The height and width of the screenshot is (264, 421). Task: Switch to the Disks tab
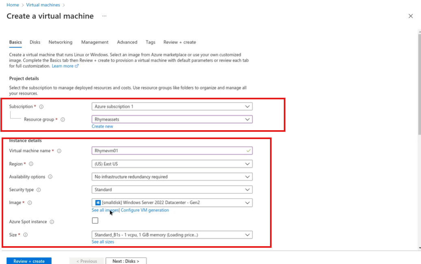(x=35, y=43)
